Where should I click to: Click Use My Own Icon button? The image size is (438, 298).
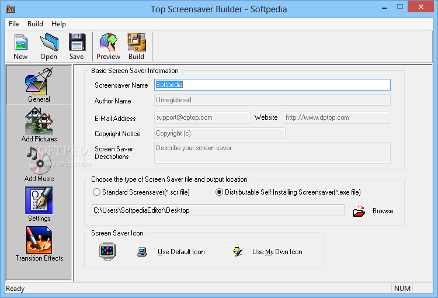[277, 252]
